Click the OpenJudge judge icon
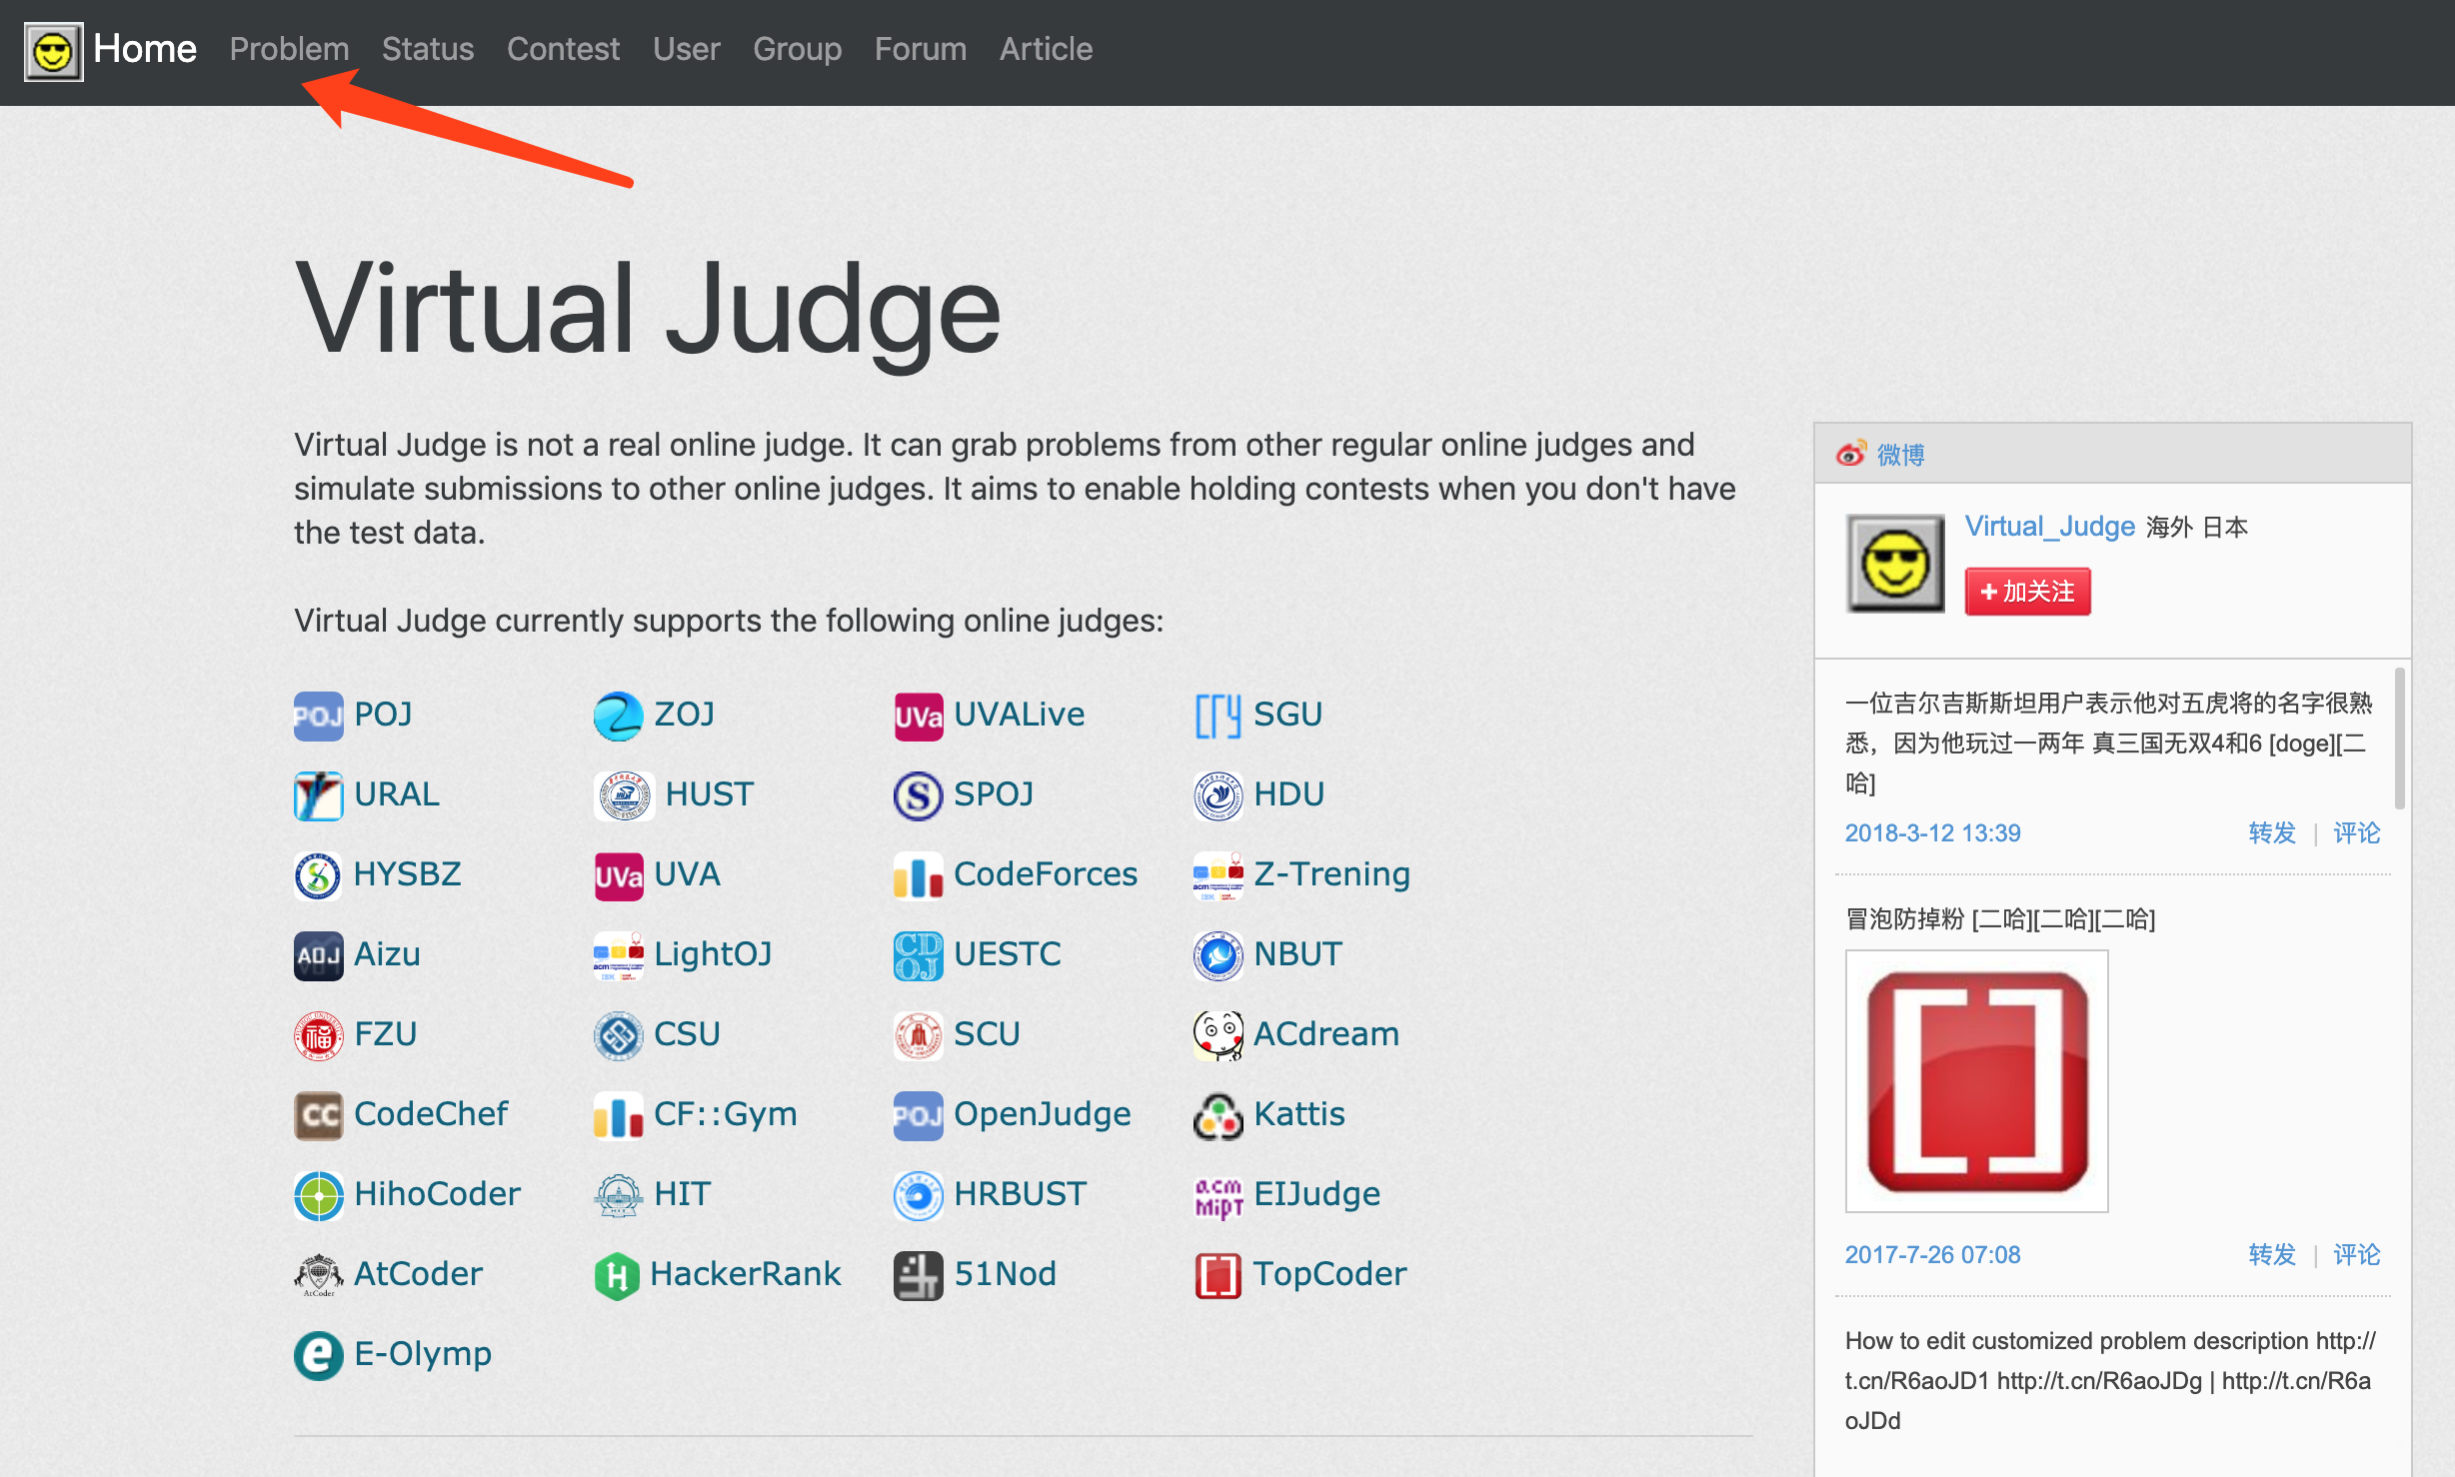This screenshot has height=1477, width=2455. coord(919,1115)
